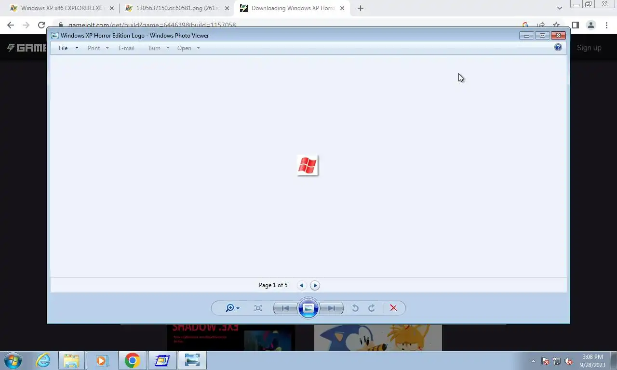The width and height of the screenshot is (617, 370).
Task: Open Chrome tab search dropdown
Action: (559, 8)
